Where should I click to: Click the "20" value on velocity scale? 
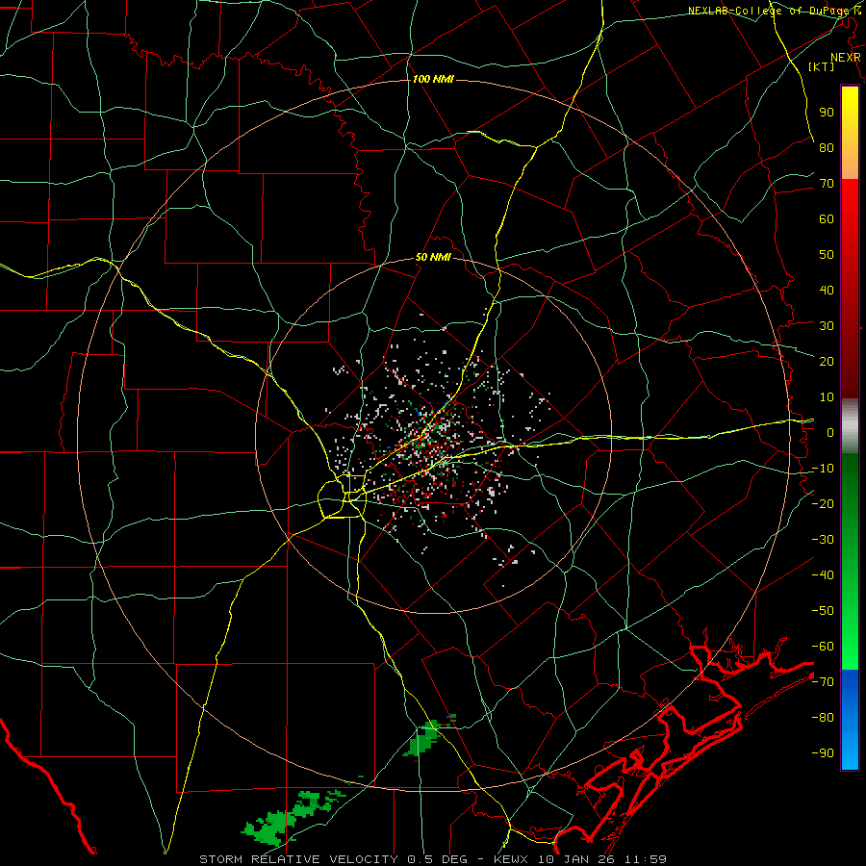[827, 361]
